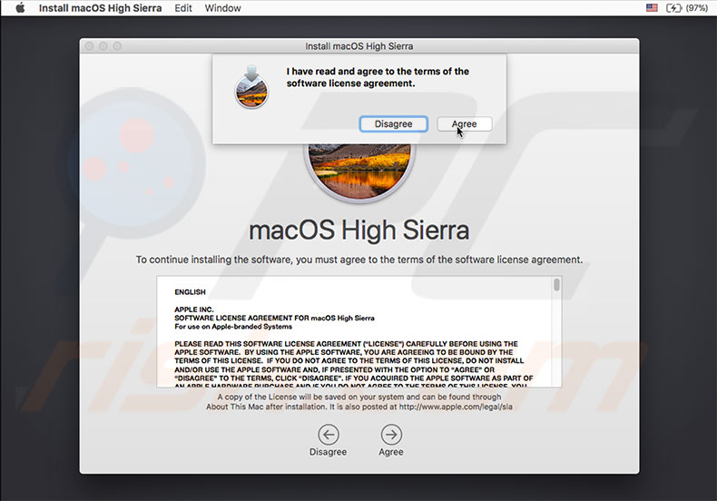
Task: Minimize the installer window
Action: click(x=103, y=45)
